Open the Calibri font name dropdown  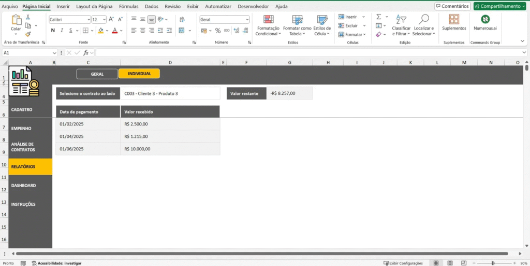(x=88, y=19)
